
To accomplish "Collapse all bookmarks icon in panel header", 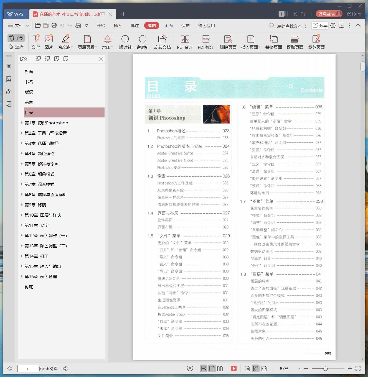I will pos(48,58).
